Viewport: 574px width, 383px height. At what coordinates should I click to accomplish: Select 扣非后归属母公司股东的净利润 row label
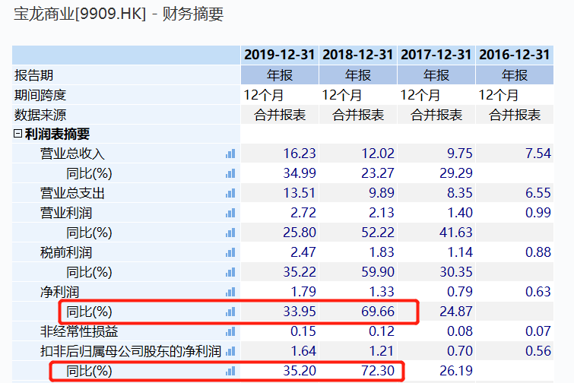(x=131, y=352)
